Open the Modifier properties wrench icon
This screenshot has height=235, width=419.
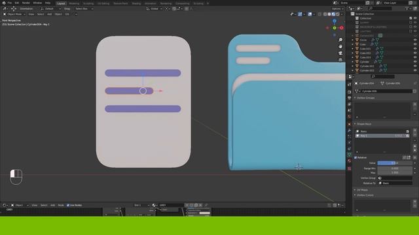click(x=349, y=131)
